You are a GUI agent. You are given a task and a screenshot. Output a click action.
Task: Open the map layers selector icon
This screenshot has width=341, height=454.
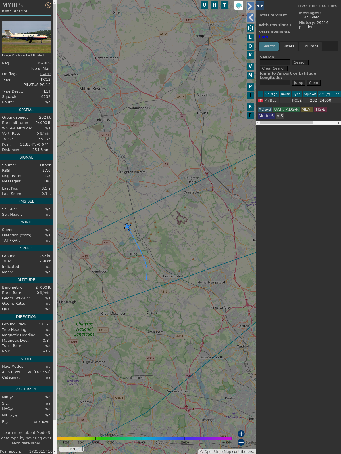pyautogui.click(x=239, y=5)
